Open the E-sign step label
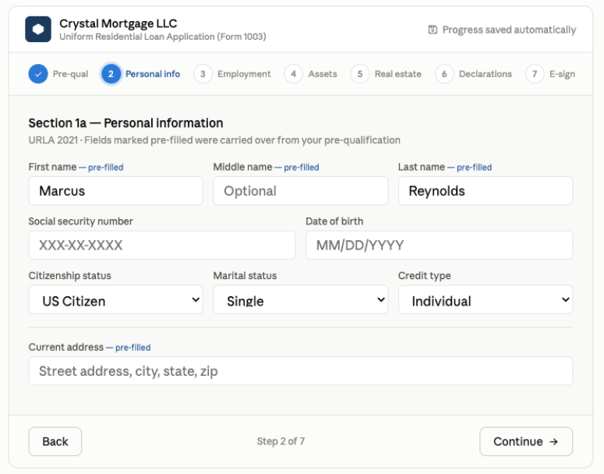This screenshot has width=604, height=474. point(562,74)
